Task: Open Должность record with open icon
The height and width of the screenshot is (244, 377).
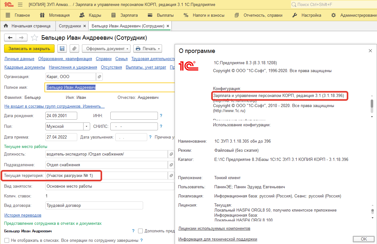Action: tap(171, 154)
